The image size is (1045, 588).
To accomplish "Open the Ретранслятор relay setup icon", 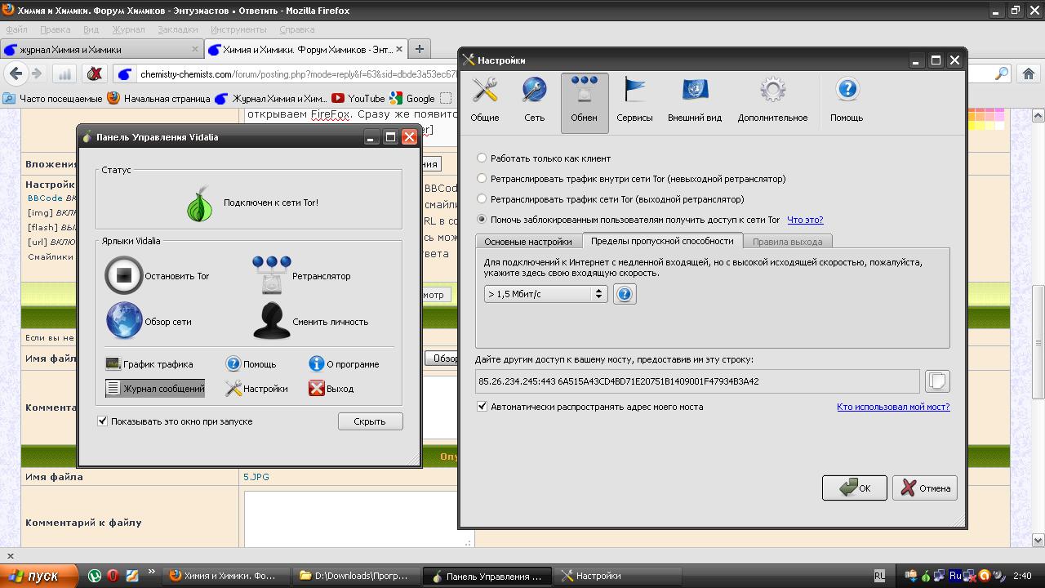I will coord(271,275).
